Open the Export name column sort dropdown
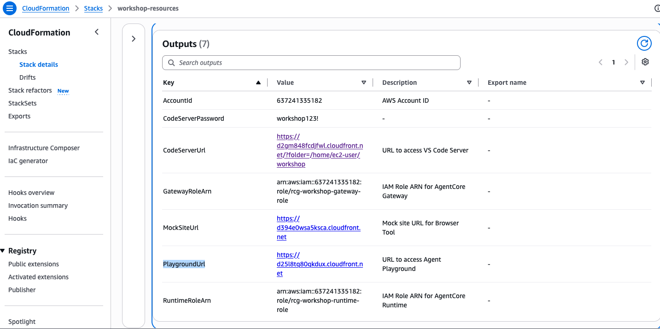The width and height of the screenshot is (660, 329). coord(642,82)
